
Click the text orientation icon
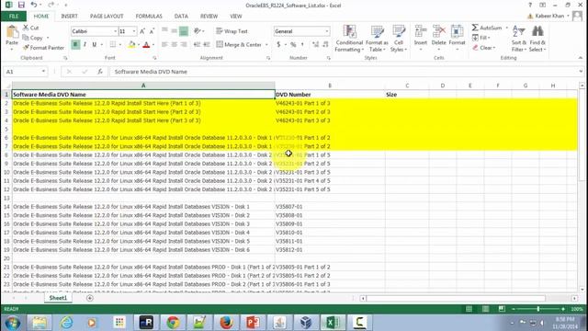[198, 31]
